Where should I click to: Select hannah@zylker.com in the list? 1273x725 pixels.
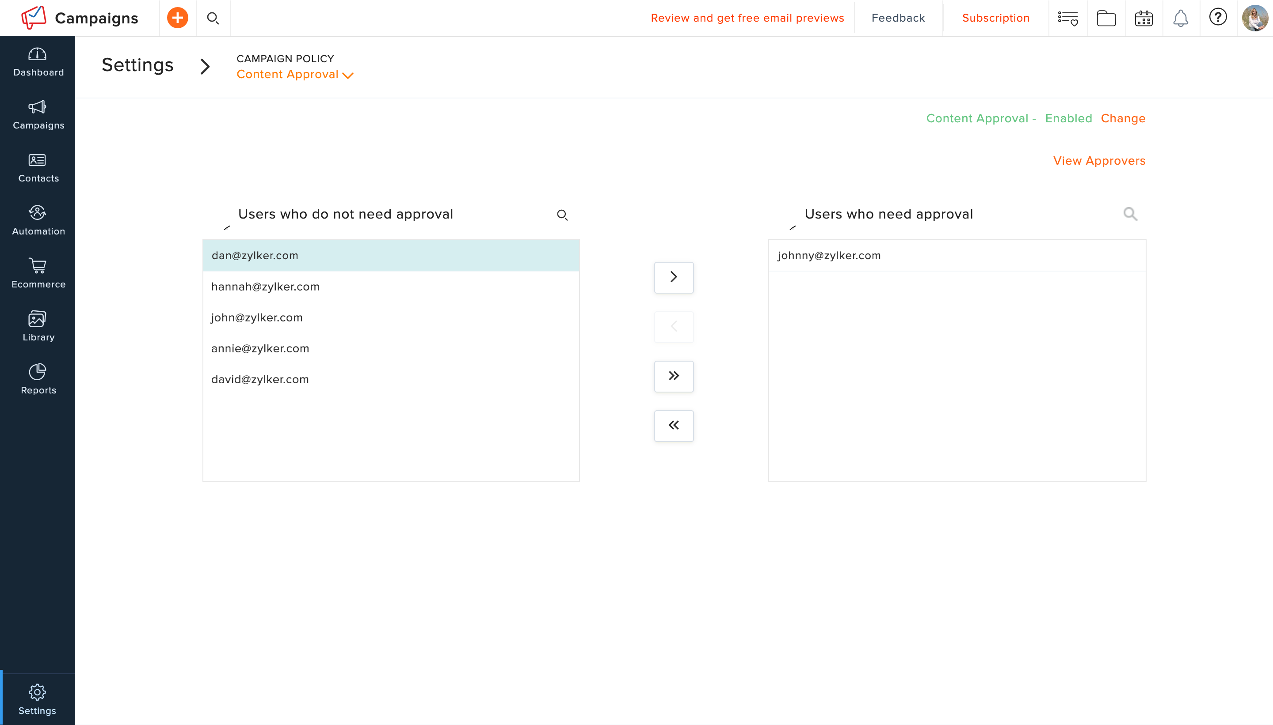point(265,287)
